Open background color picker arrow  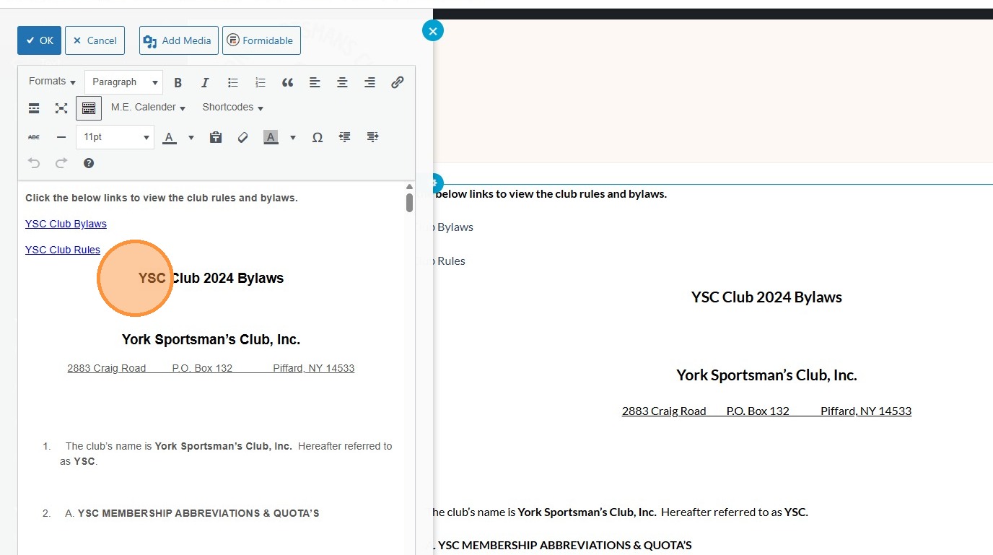293,137
